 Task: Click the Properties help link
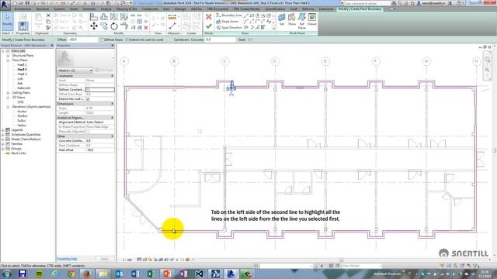tap(67, 259)
